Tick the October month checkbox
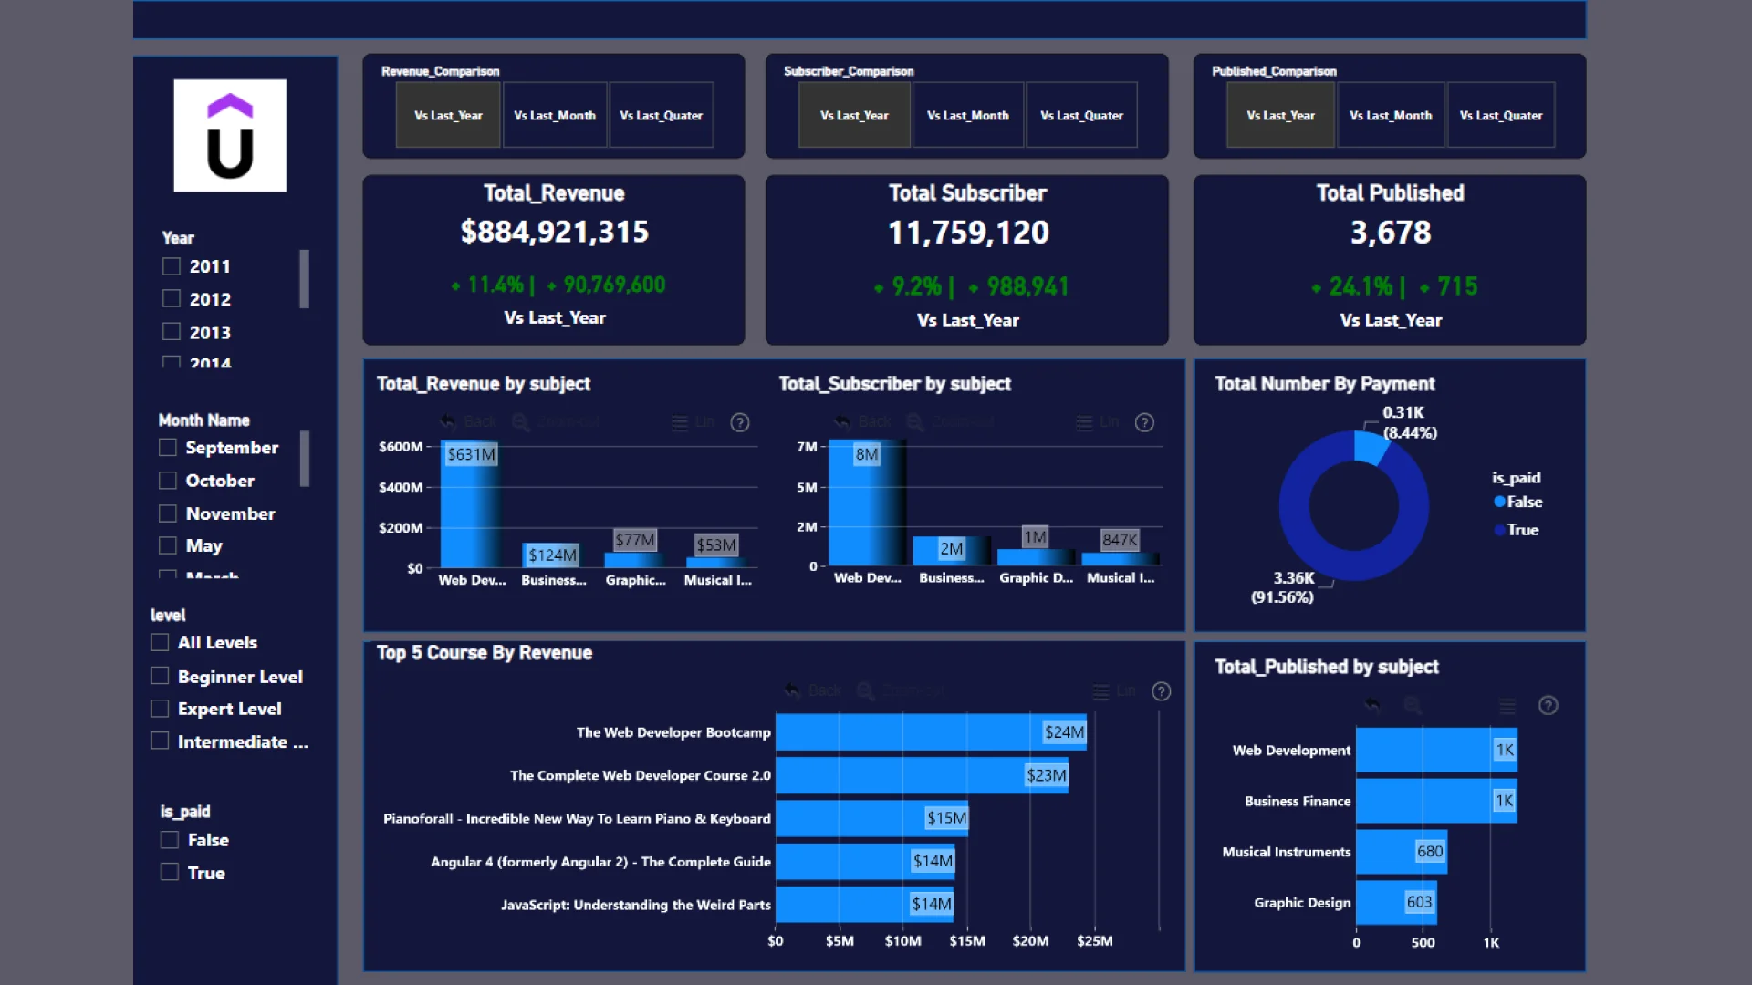This screenshot has width=1752, height=985. 167,480
